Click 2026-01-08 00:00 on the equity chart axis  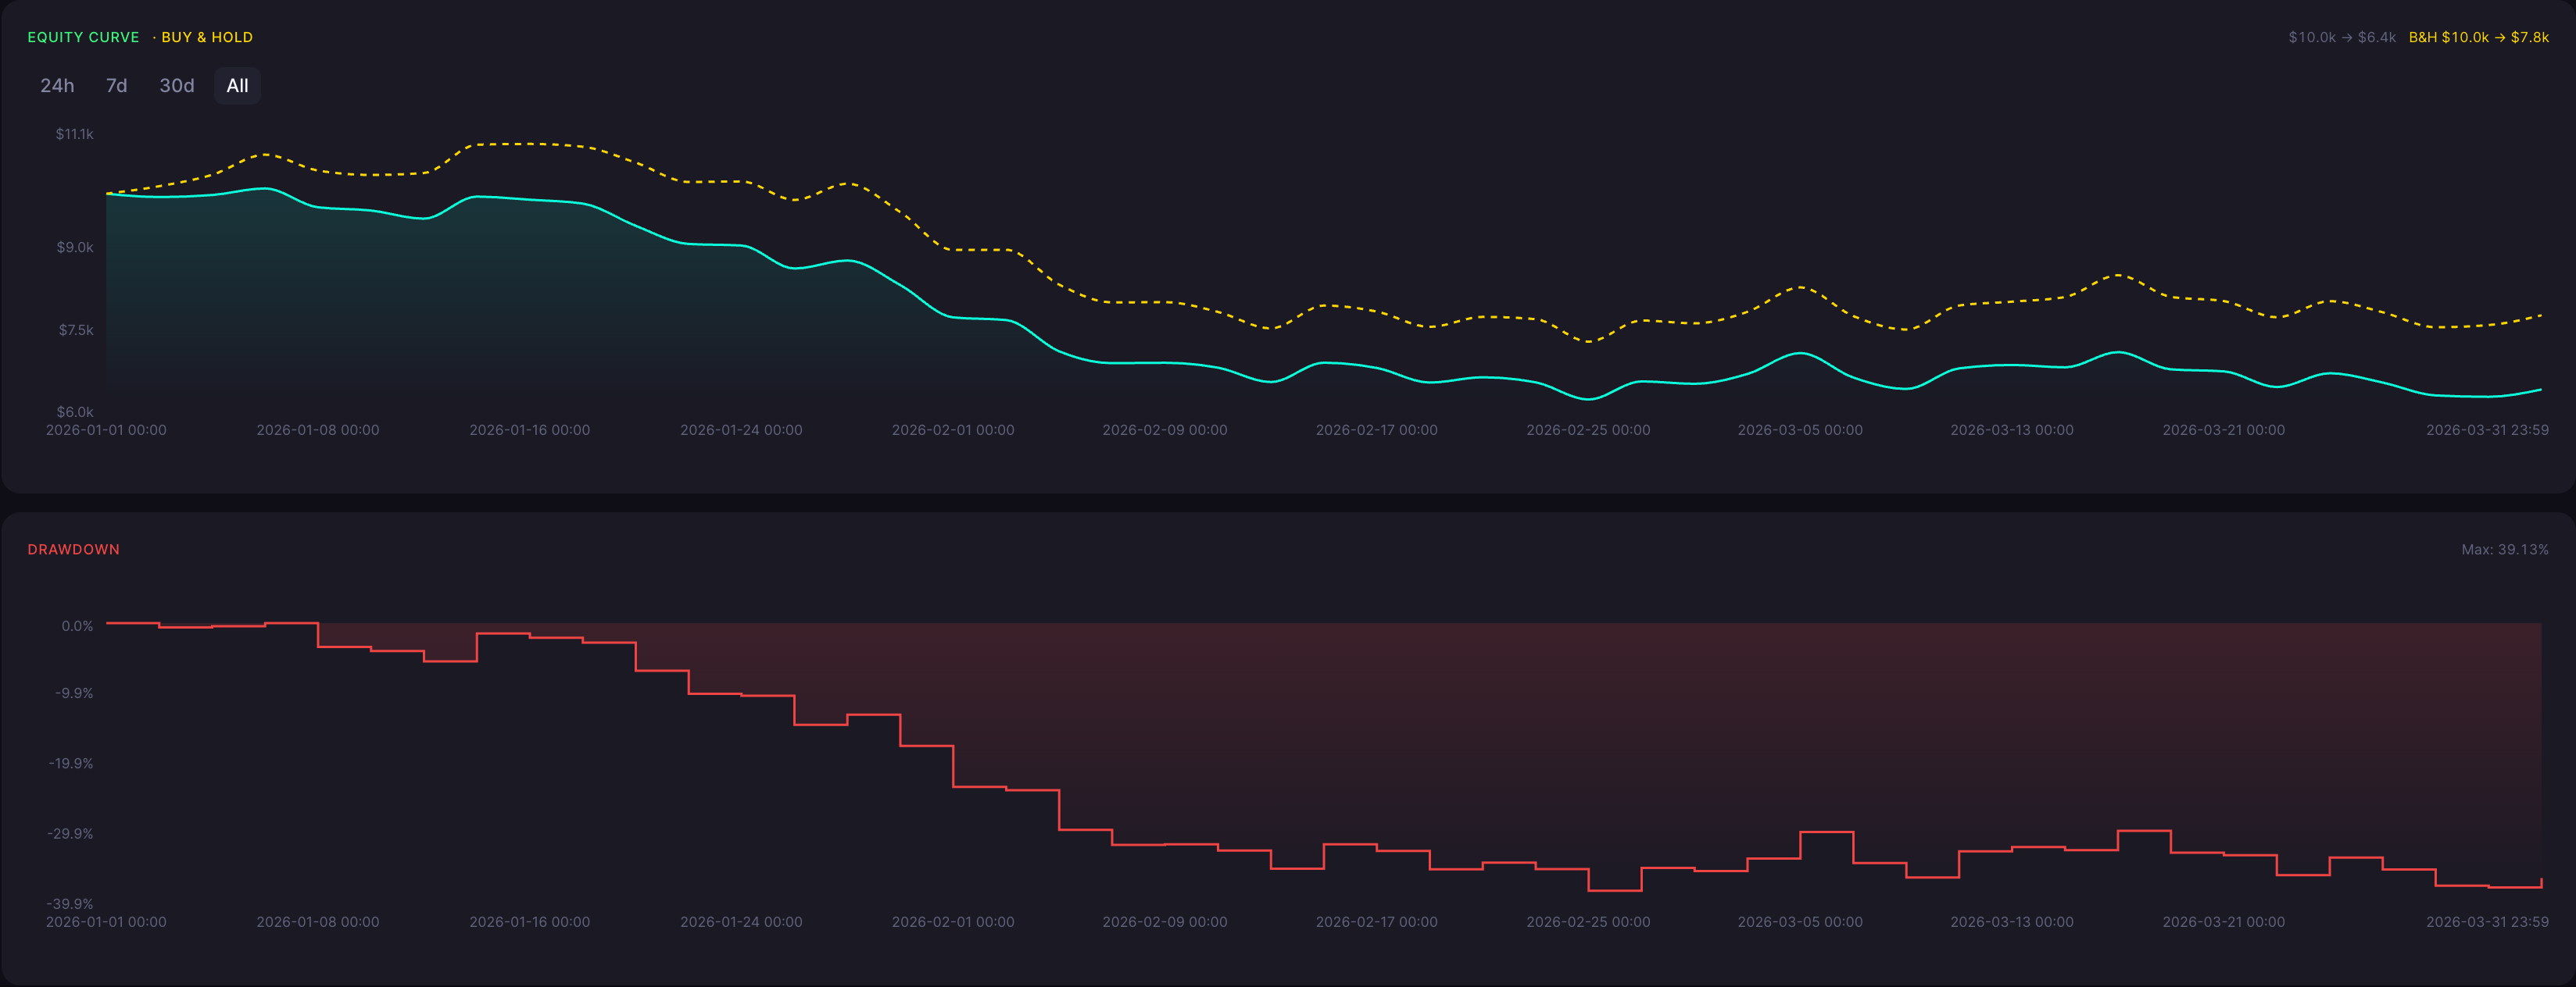click(318, 429)
